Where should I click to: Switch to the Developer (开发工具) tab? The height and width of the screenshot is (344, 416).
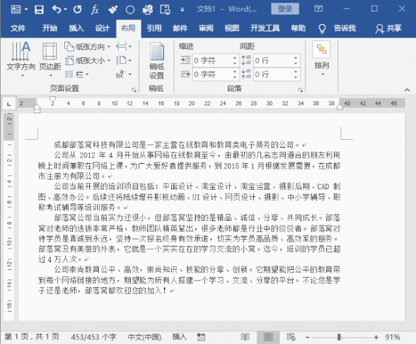coord(265,28)
